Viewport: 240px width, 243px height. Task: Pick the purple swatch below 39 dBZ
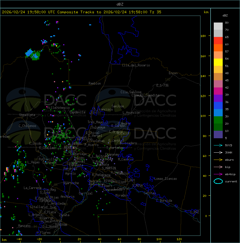[218, 98]
